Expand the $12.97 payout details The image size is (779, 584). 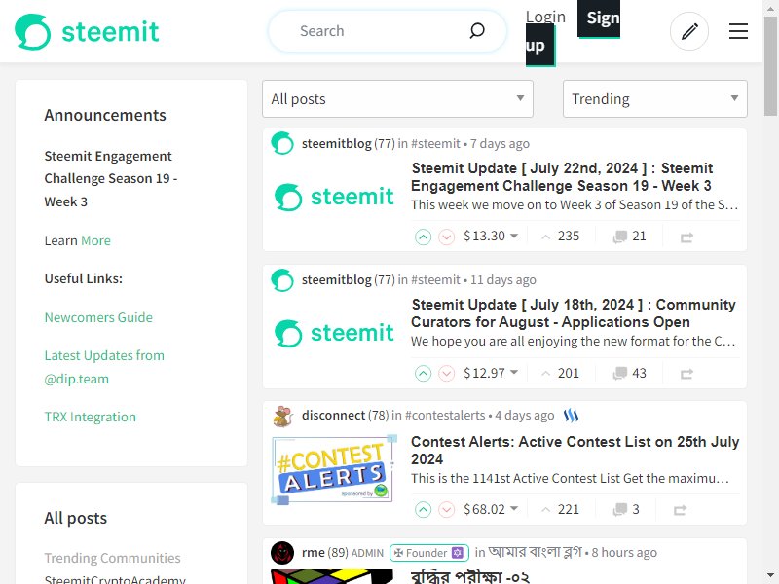coord(491,373)
